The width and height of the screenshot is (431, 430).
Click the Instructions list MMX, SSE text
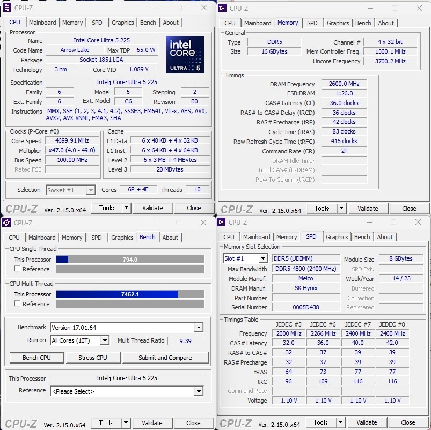tap(127, 115)
